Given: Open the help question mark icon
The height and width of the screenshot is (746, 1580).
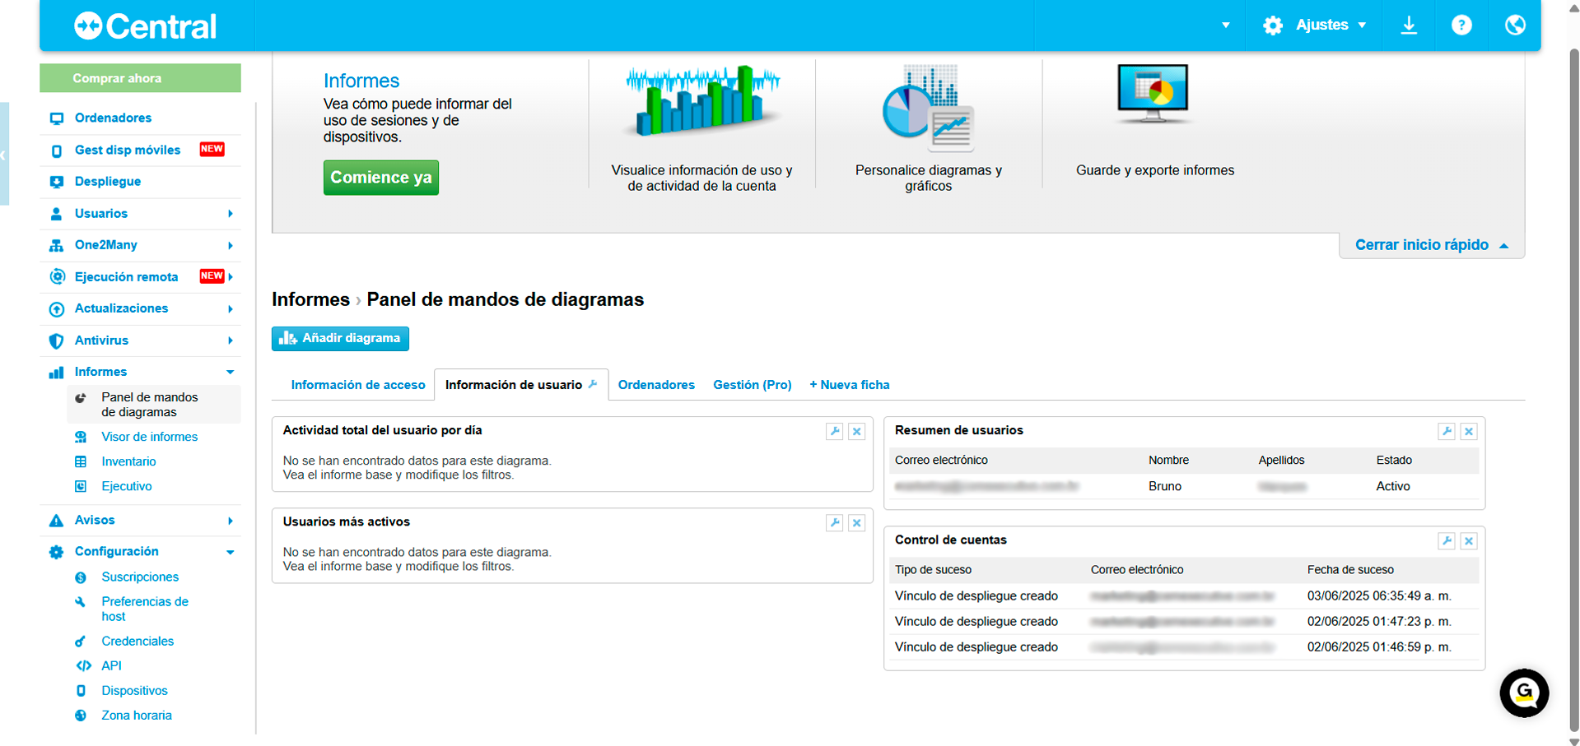Looking at the screenshot, I should 1461,25.
